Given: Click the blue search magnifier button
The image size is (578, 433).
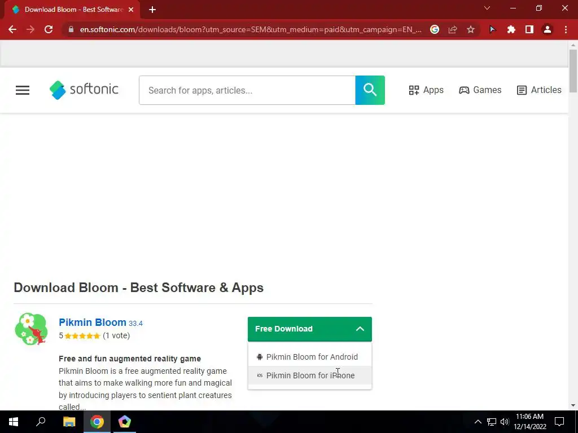Looking at the screenshot, I should tap(370, 90).
